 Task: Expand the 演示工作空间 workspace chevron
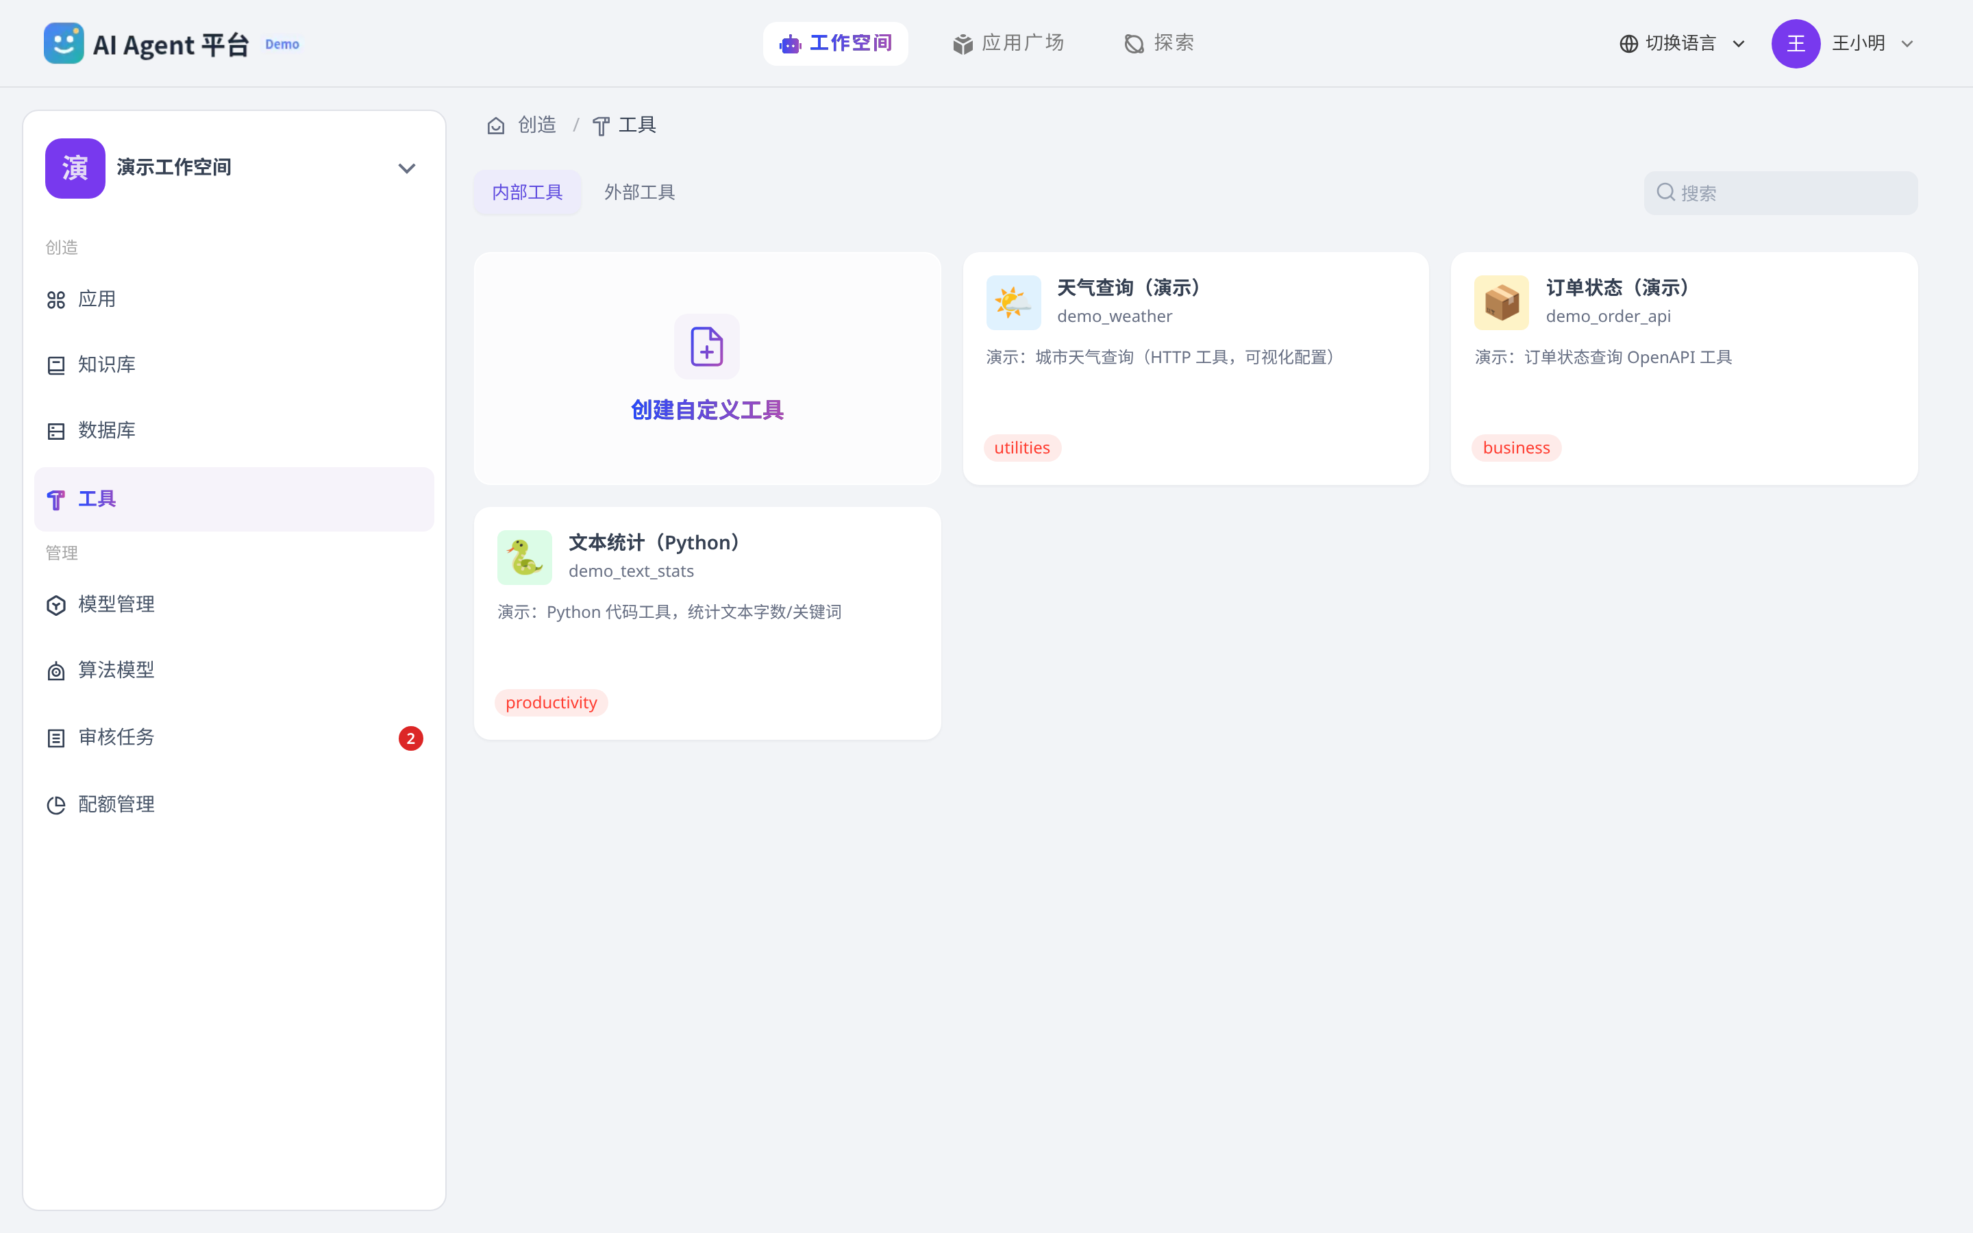click(407, 169)
